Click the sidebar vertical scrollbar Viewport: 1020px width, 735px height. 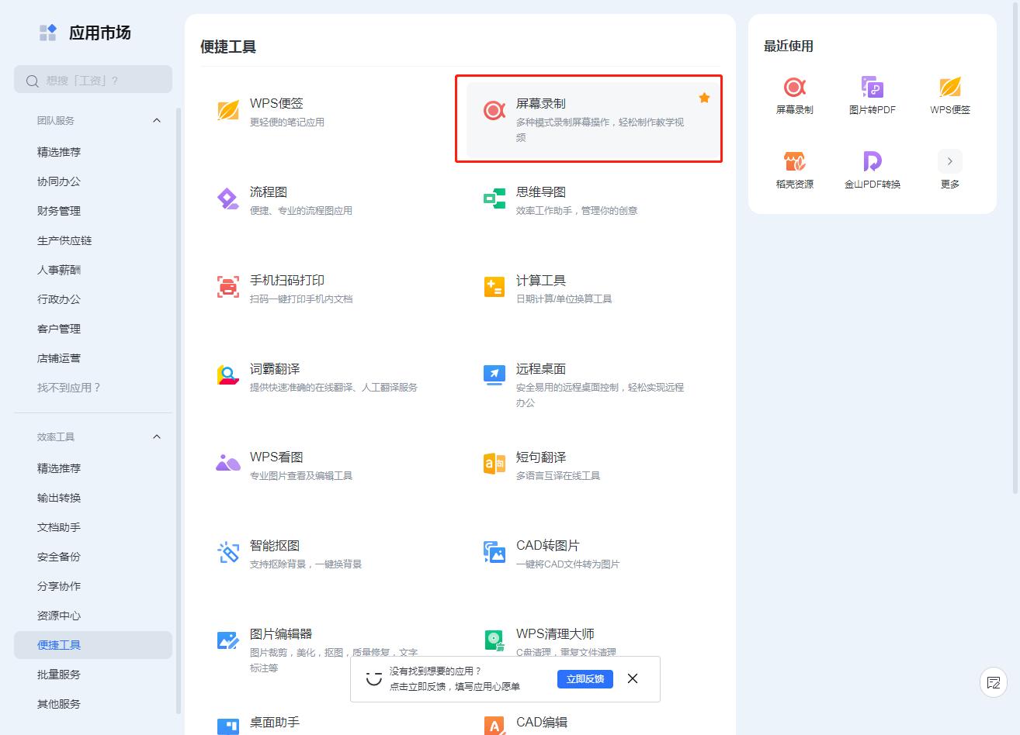tap(179, 411)
